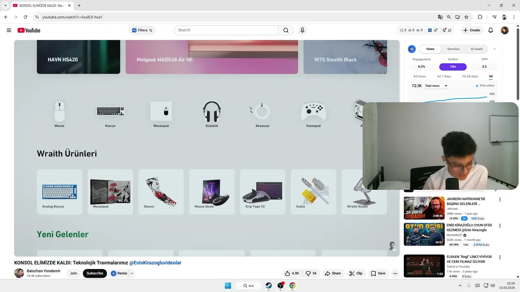Open the chat bubble icon in vidIQ toolbar

pos(450,30)
